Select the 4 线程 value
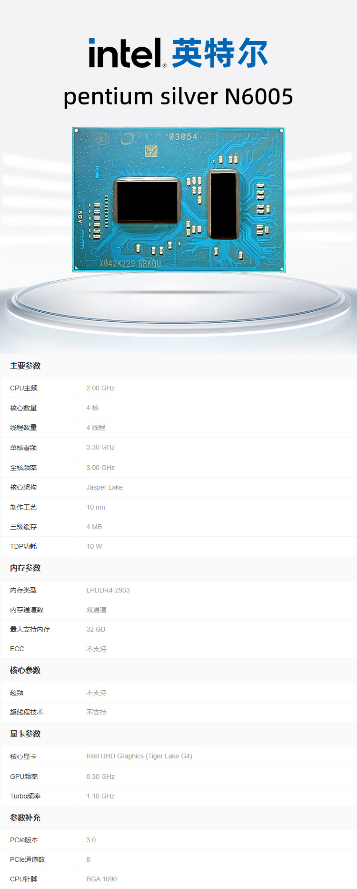Image resolution: width=357 pixels, height=889 pixels. coord(96,428)
